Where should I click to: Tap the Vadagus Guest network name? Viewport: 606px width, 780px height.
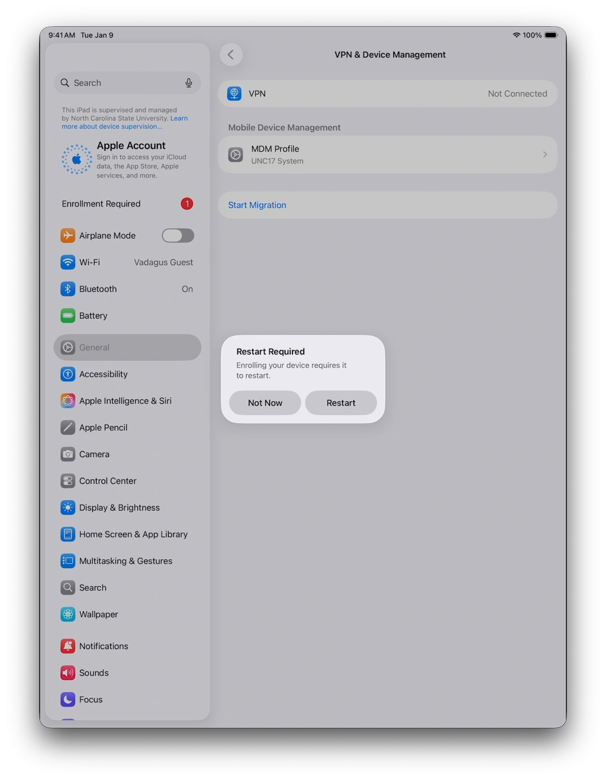[x=163, y=262]
